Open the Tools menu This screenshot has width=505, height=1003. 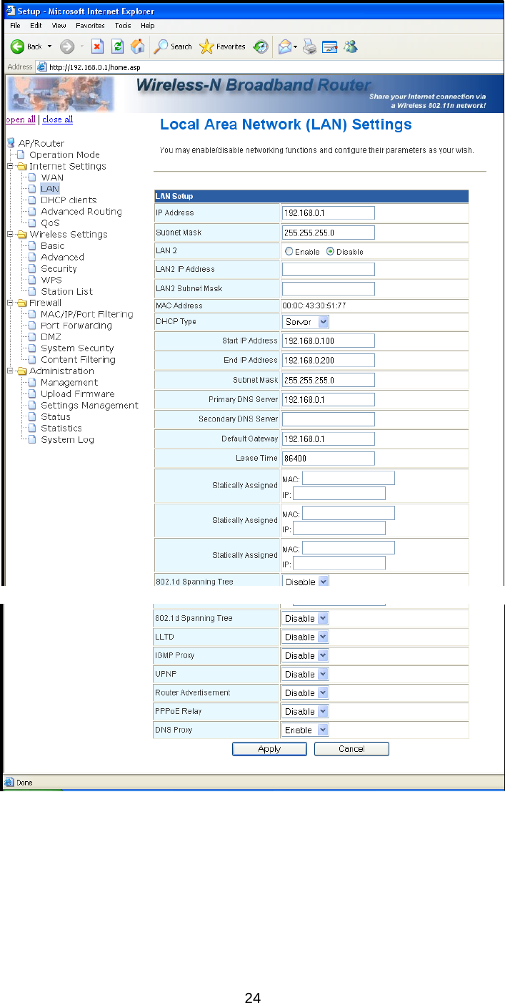[123, 26]
